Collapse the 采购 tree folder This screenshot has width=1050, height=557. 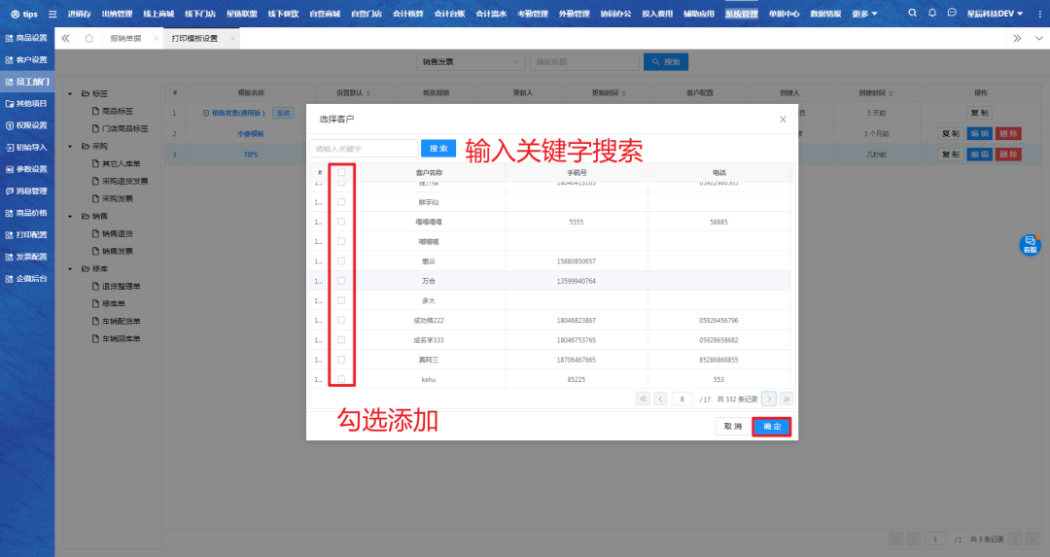tap(72, 146)
